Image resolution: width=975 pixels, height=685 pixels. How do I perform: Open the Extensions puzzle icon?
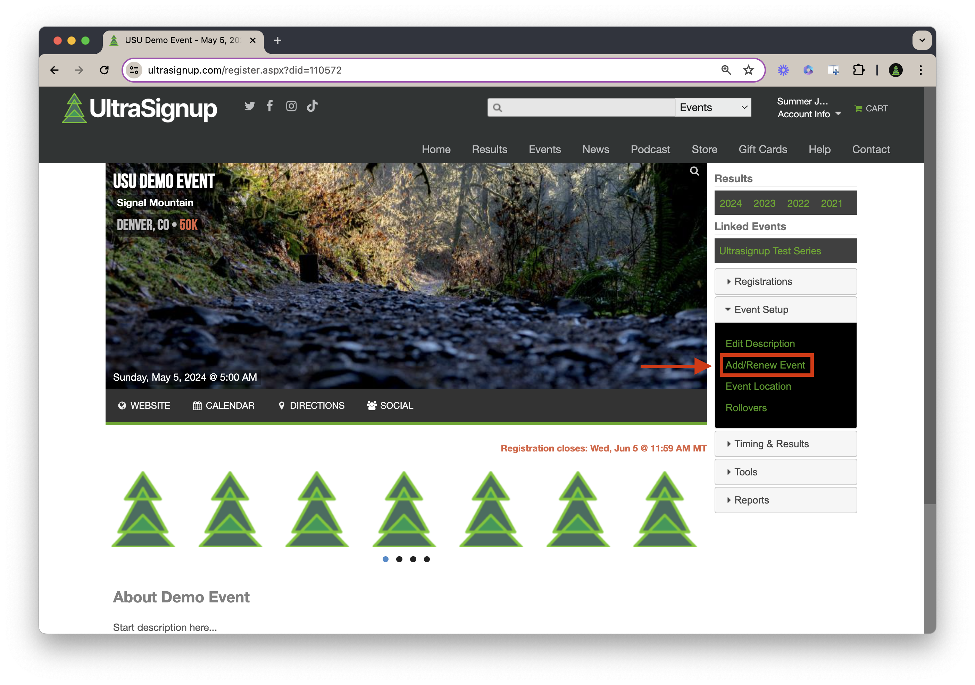pyautogui.click(x=858, y=70)
